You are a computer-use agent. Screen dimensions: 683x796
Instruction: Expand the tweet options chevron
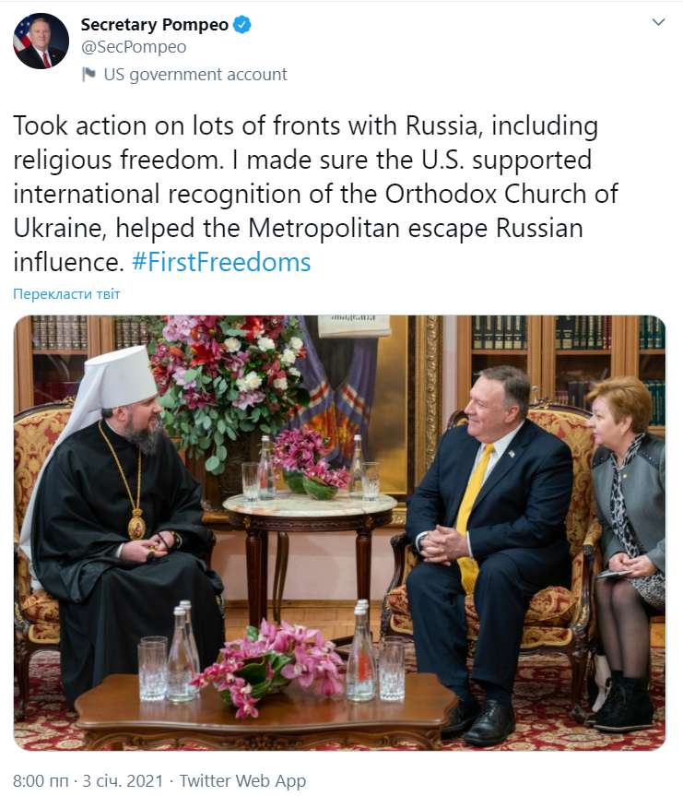[x=658, y=22]
